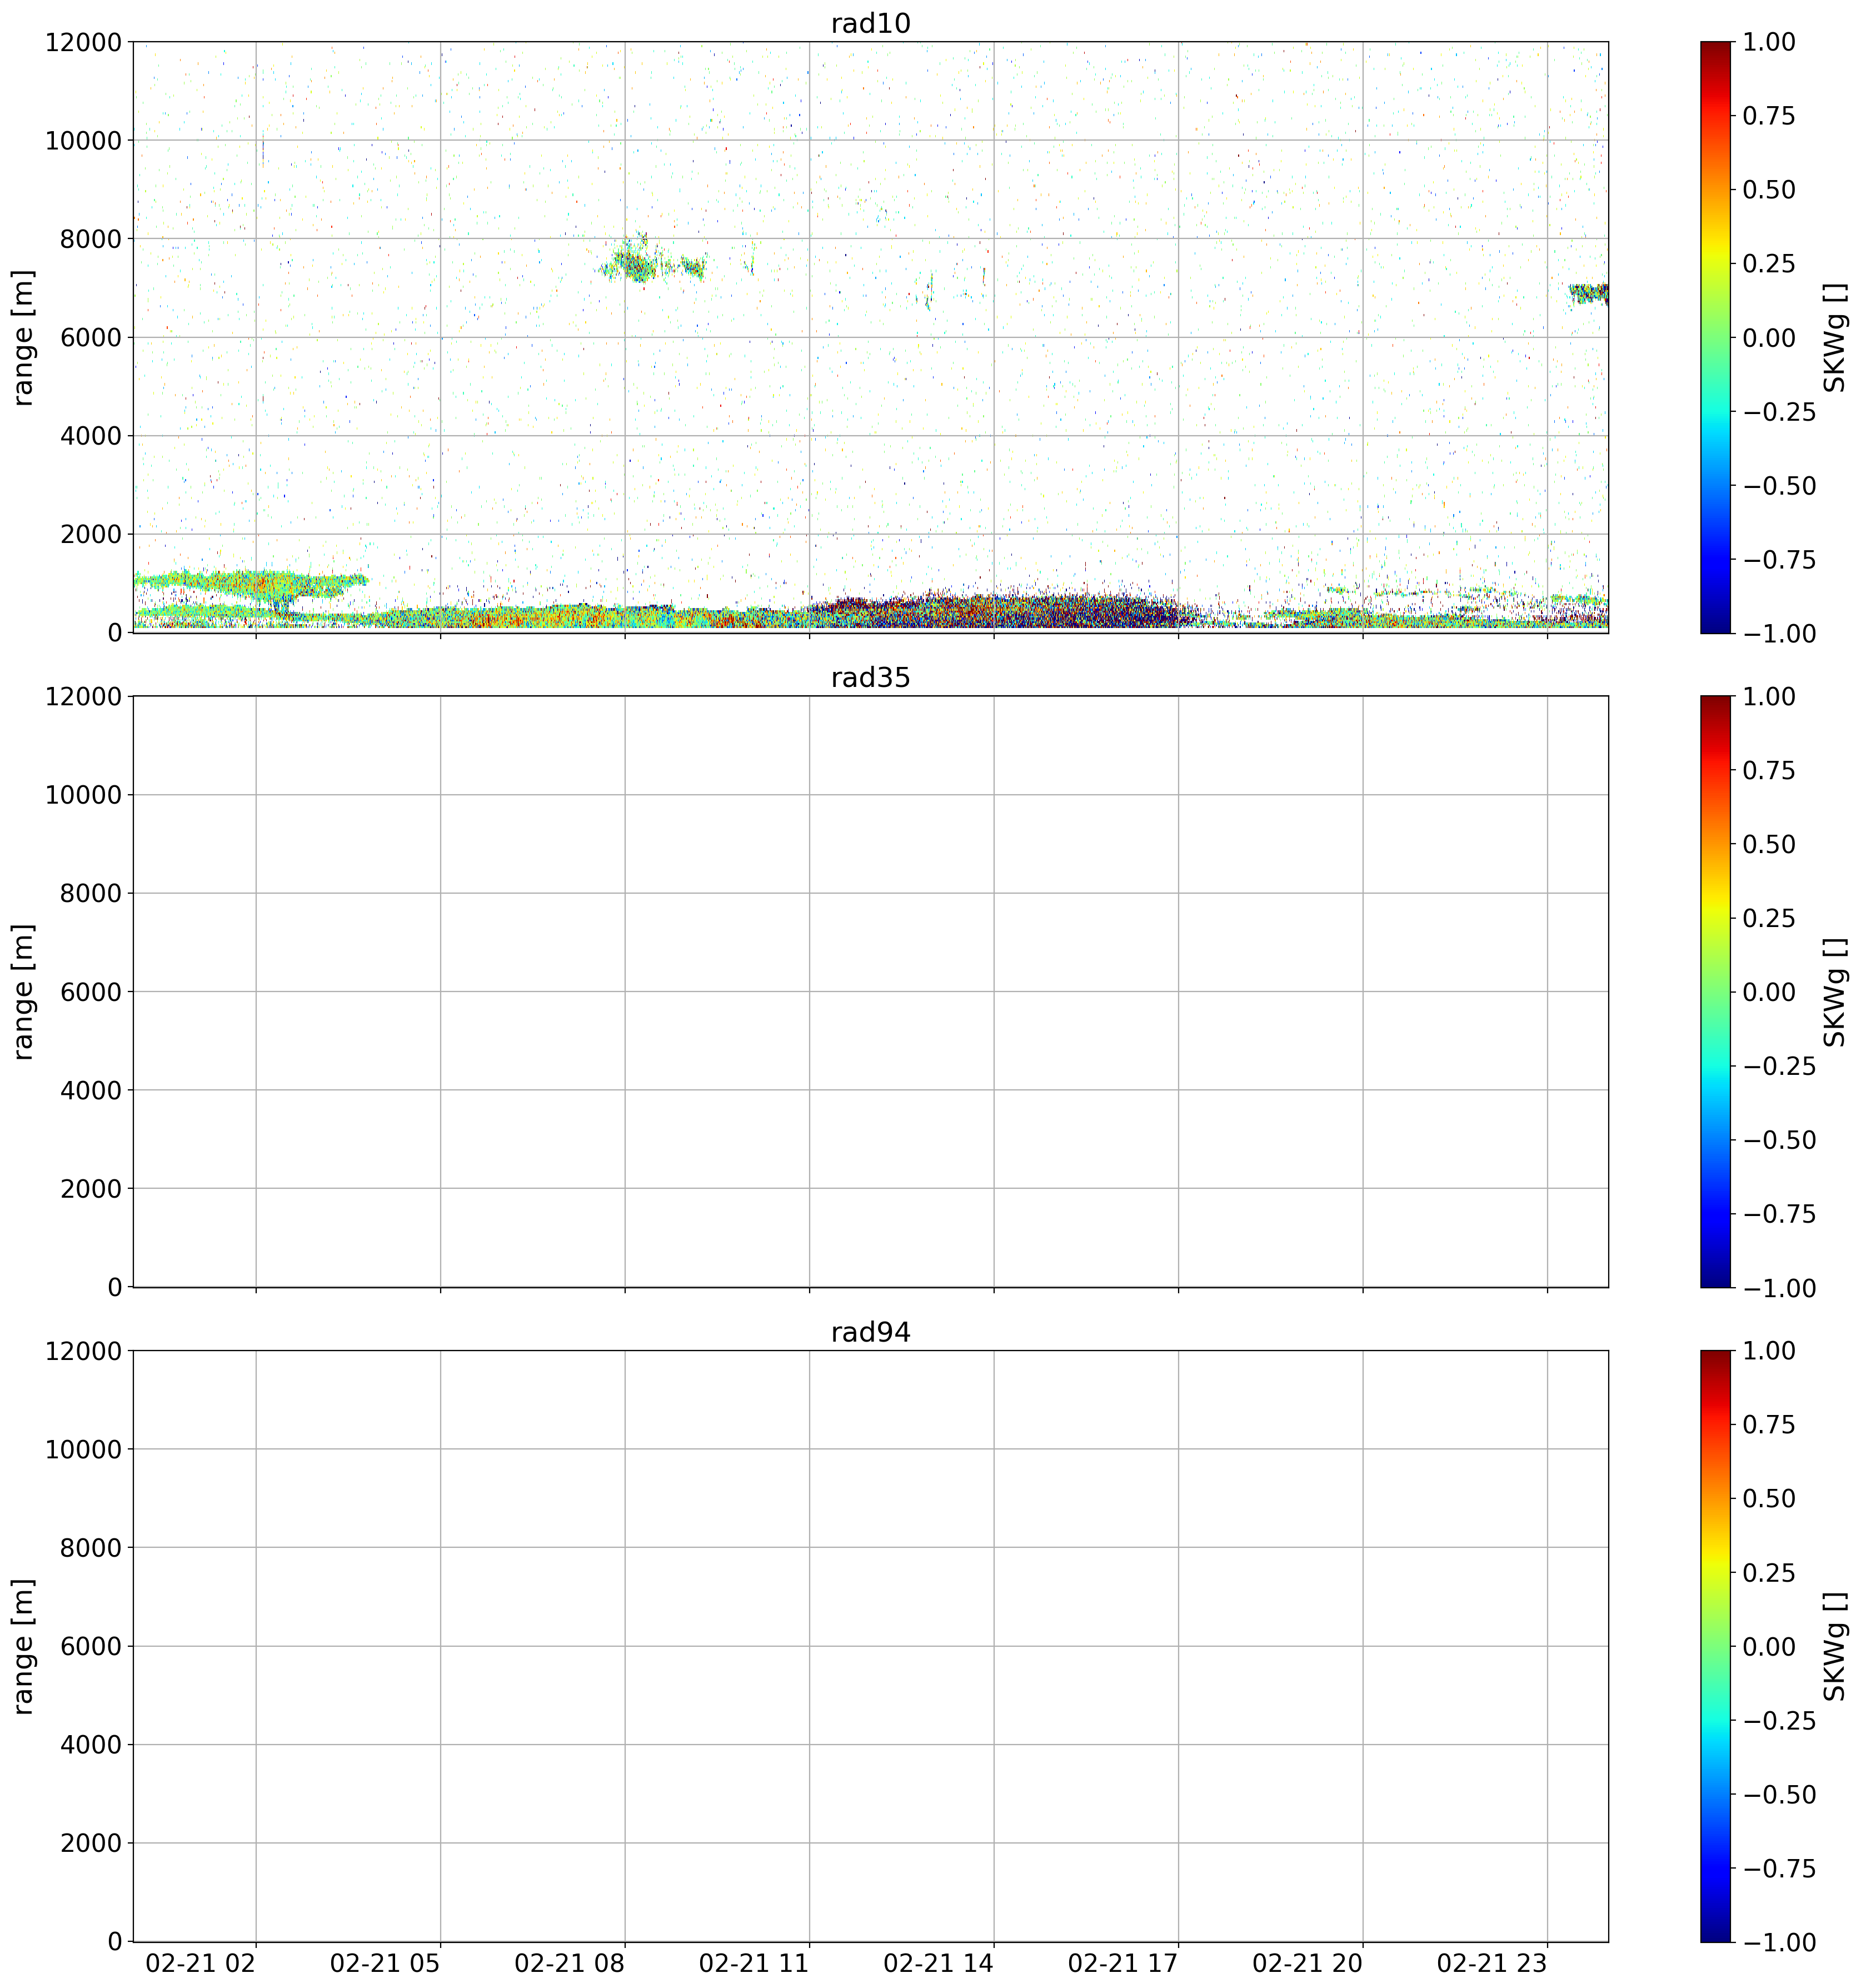Click the 6000 range tick of rad10
The image size is (1861, 1988).
coord(91,337)
